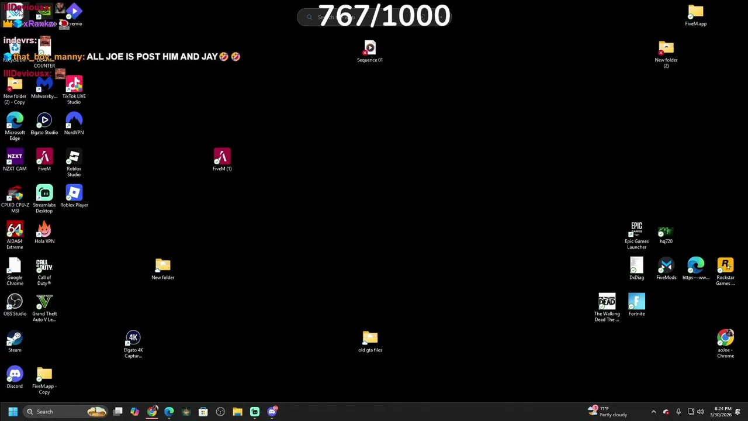Screen dimensions: 748x421
Task: Open the Windows Start menu
Action: click(13, 412)
